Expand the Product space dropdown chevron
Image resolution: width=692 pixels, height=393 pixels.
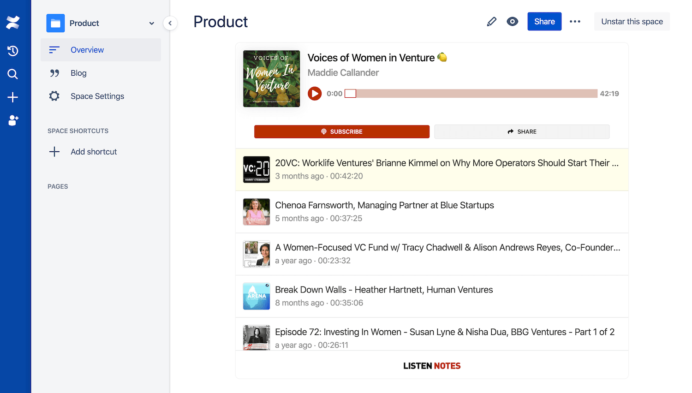click(151, 24)
